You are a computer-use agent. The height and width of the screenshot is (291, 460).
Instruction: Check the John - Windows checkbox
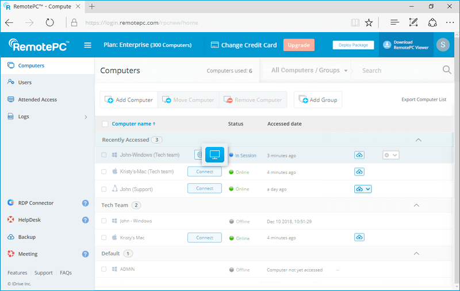point(104,221)
